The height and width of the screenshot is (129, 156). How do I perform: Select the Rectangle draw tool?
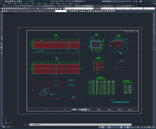1,23
